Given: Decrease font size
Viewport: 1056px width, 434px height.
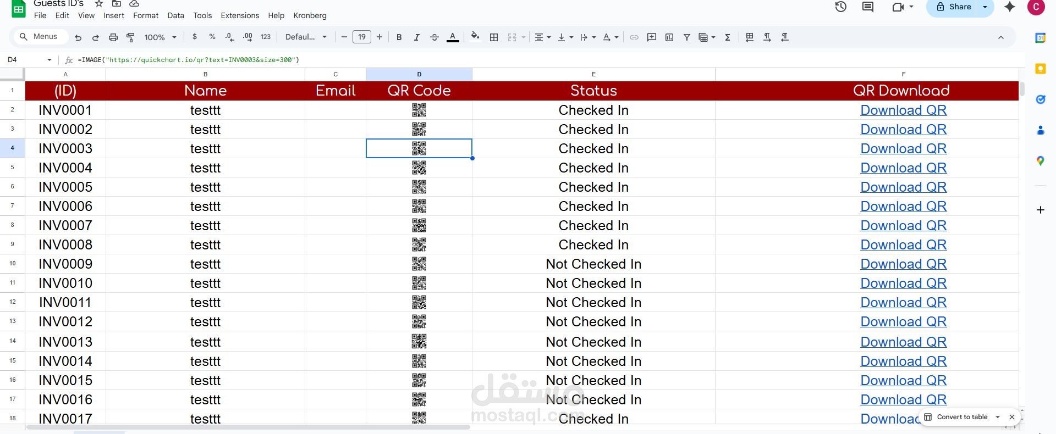Looking at the screenshot, I should click(344, 37).
